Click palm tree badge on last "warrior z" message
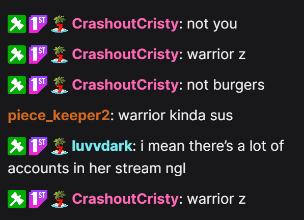The width and height of the screenshot is (304, 220). pos(60,199)
